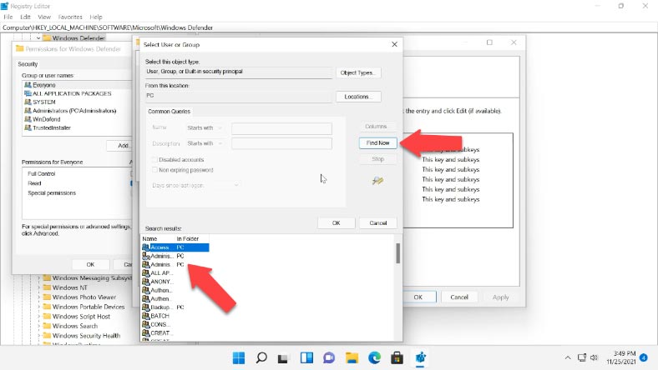
Task: Click the Description query text field
Action: click(281, 143)
